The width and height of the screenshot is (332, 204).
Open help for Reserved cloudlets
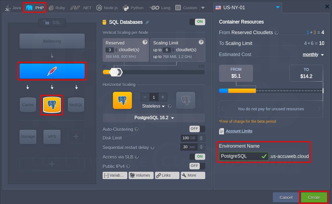click(145, 42)
